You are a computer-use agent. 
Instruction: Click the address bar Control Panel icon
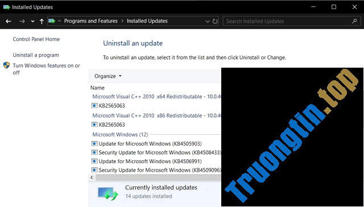pos(52,21)
